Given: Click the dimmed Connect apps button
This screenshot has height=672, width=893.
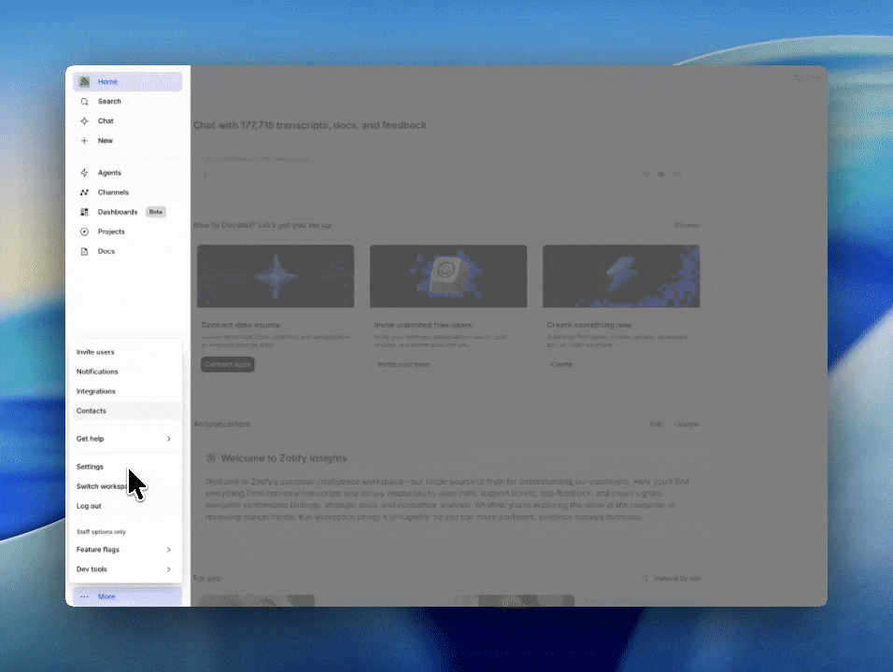Looking at the screenshot, I should 227,364.
